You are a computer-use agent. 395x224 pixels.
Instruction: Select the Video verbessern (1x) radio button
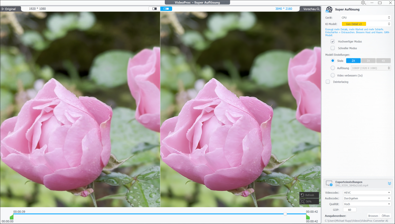tap(332, 75)
